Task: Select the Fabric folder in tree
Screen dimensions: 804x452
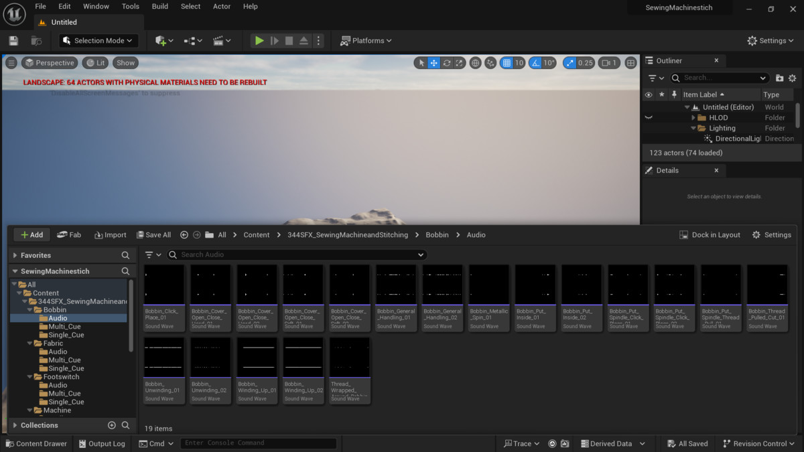Action: point(53,344)
